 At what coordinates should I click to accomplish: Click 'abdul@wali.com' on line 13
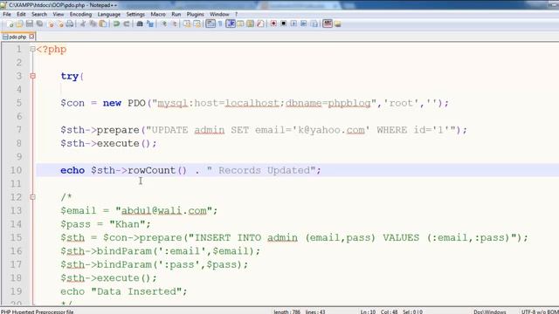tap(164, 210)
